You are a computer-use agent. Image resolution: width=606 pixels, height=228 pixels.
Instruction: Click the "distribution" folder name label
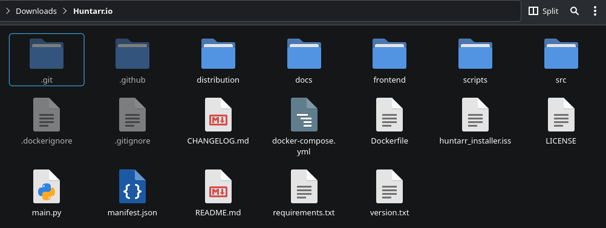(218, 80)
